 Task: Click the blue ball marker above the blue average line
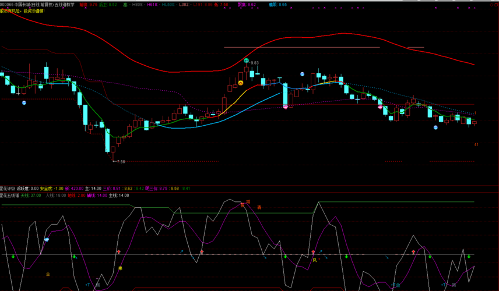(303, 74)
